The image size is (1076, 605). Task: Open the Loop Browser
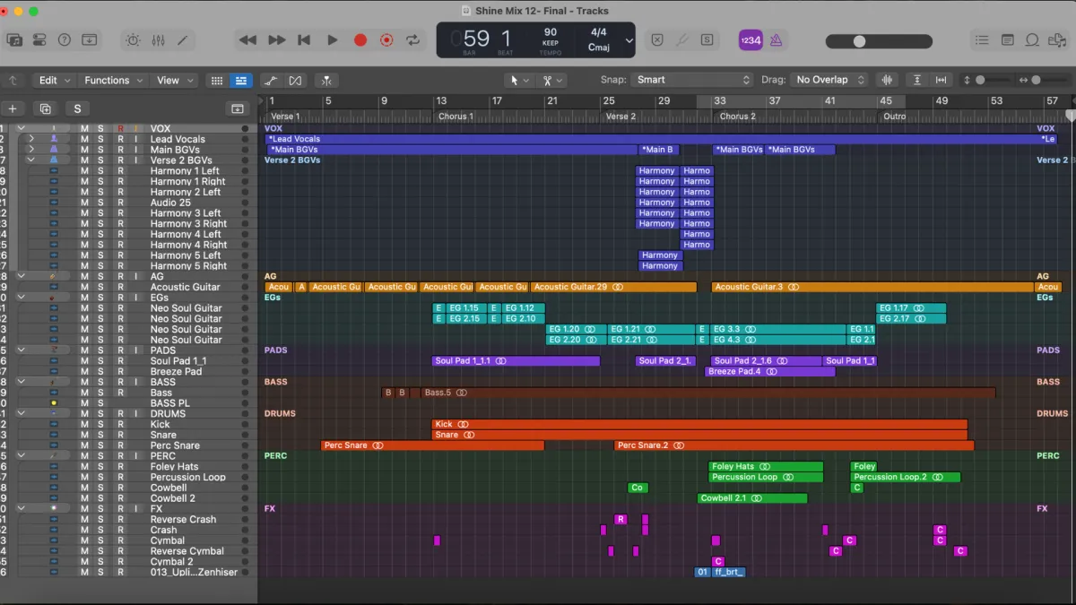click(1032, 40)
